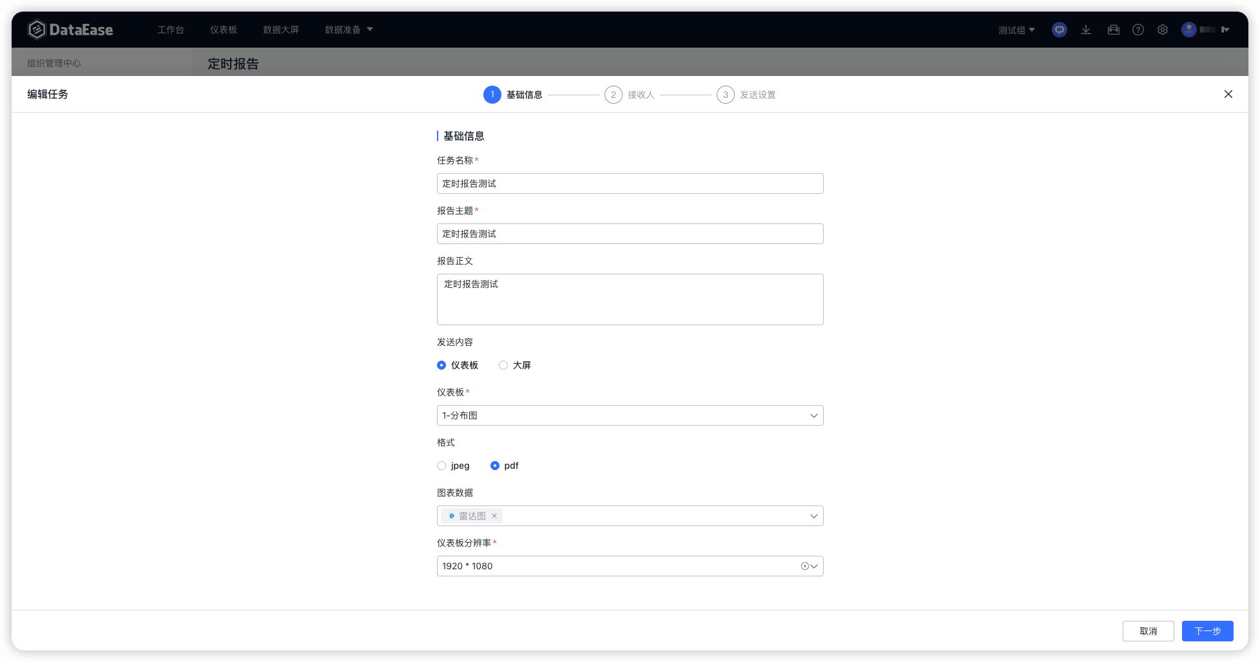
Task: Click the DataEase logo icon
Action: click(37, 30)
